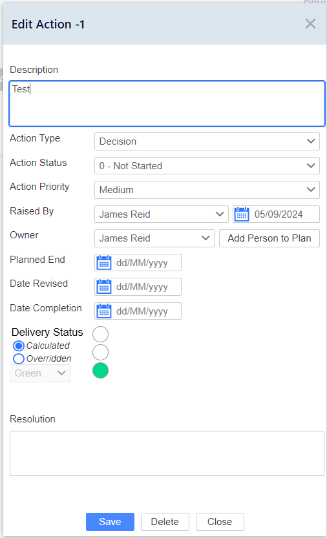Viewport: 327px width, 538px height.
Task: Expand the Action Type dropdown
Action: 207,141
